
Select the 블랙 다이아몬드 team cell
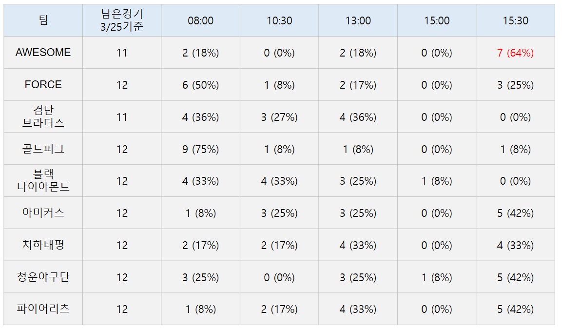pos(43,181)
